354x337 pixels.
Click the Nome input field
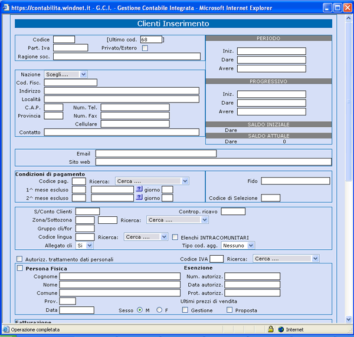click(120, 285)
